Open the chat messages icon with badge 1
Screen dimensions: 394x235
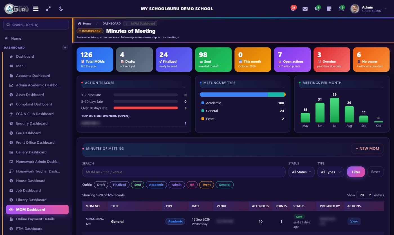(317, 8)
